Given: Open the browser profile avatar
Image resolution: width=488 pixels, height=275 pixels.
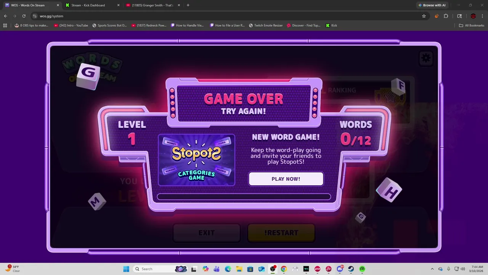Looking at the screenshot, I should [473, 16].
